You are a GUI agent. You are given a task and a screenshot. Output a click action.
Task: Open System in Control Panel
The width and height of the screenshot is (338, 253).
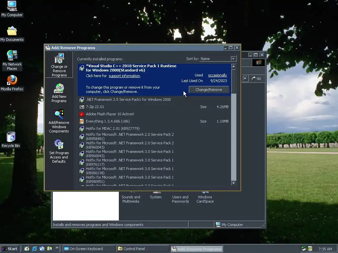coord(156,195)
